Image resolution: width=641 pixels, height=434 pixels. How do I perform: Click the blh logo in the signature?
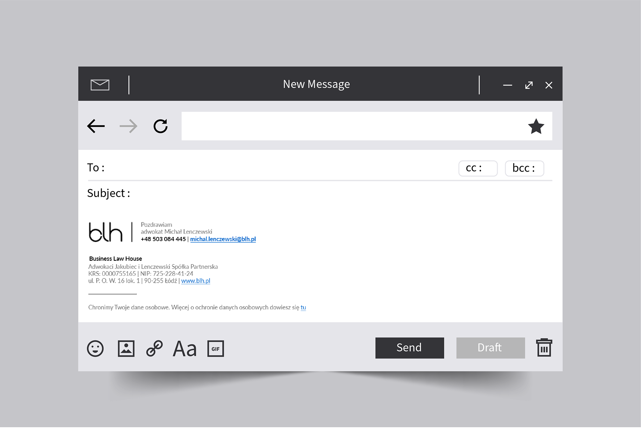pos(105,232)
